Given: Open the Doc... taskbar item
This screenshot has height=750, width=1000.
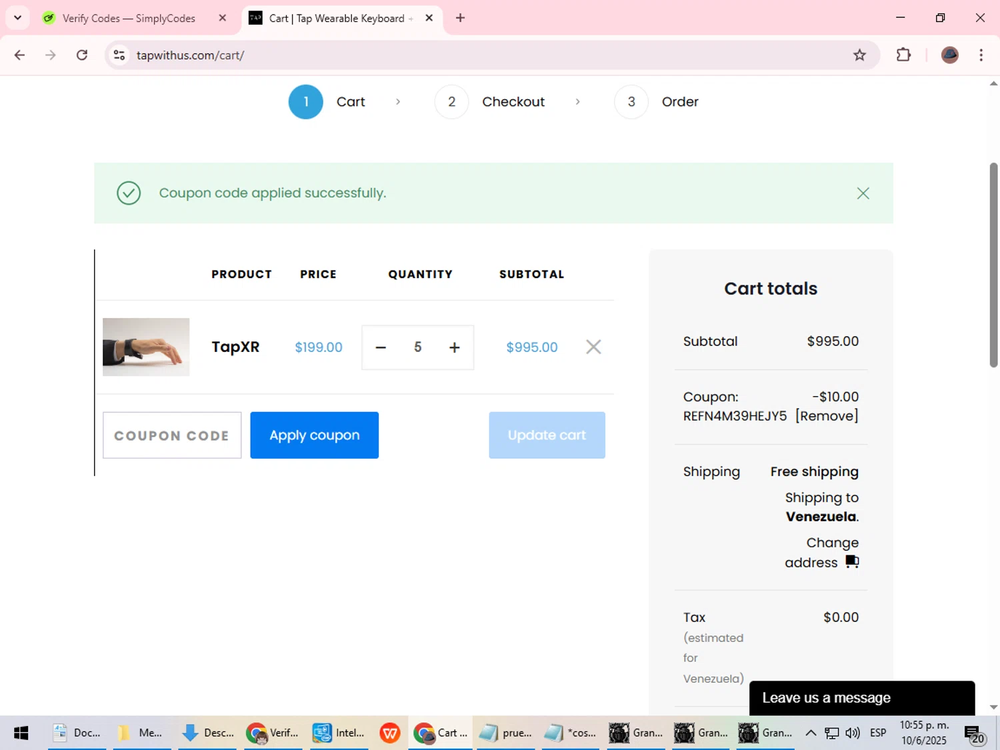Looking at the screenshot, I should pos(77,733).
